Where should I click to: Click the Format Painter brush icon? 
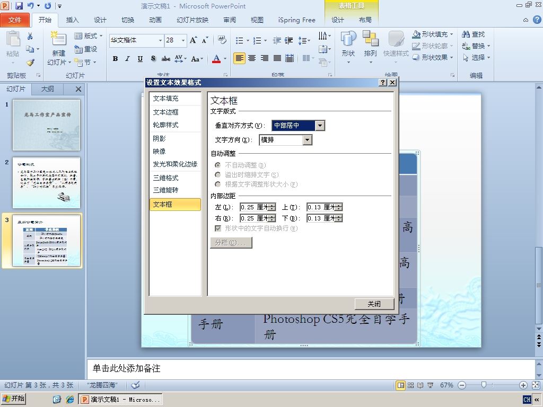(30, 63)
